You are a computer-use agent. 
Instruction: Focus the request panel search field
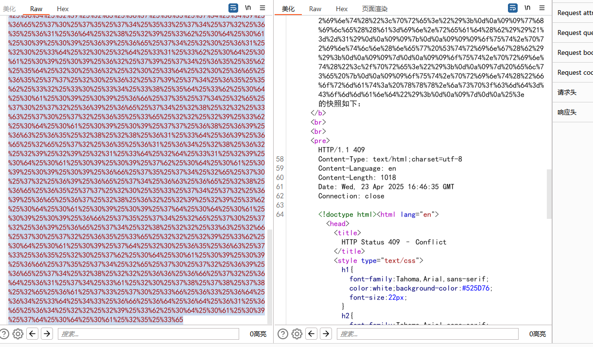pyautogui.click(x=148, y=334)
